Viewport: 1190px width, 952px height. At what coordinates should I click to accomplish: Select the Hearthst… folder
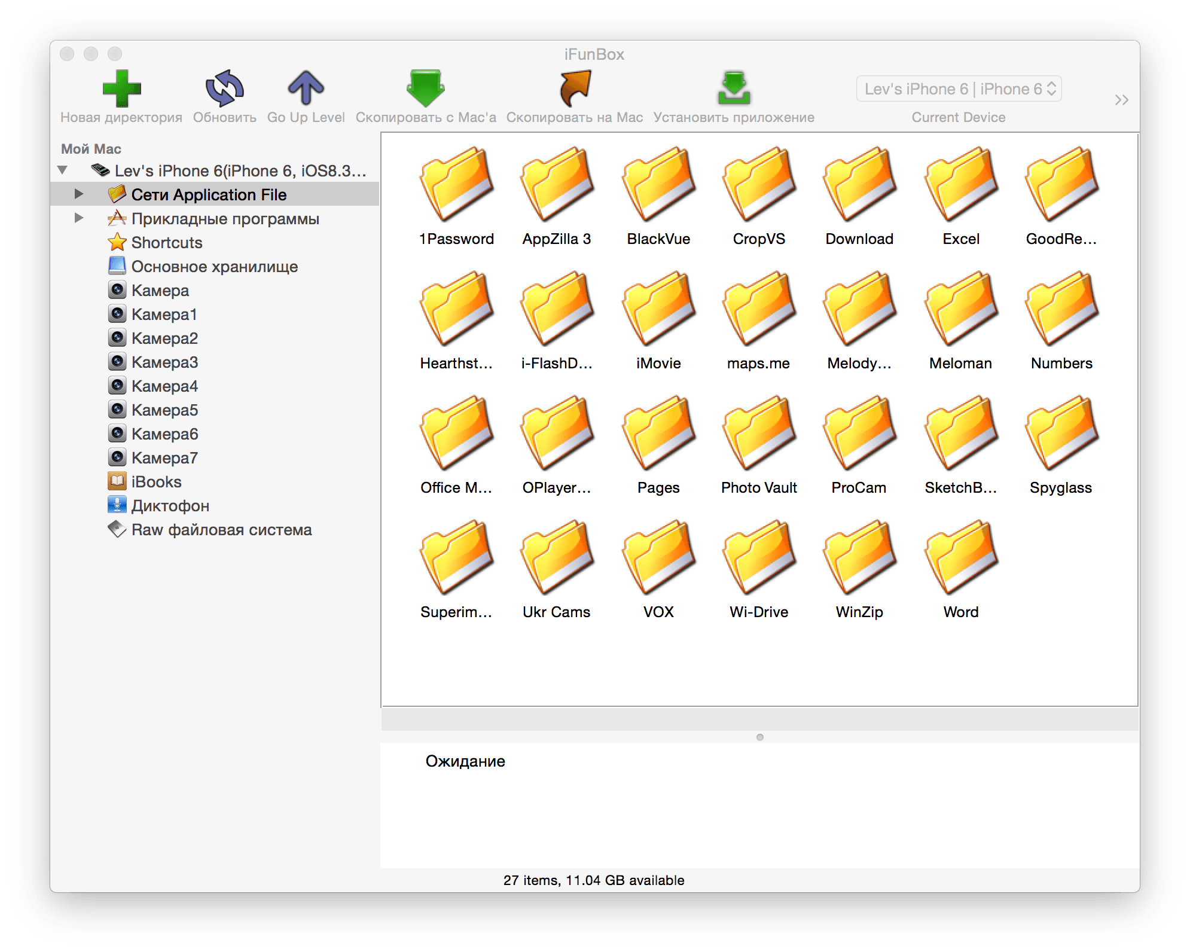pyautogui.click(x=456, y=321)
